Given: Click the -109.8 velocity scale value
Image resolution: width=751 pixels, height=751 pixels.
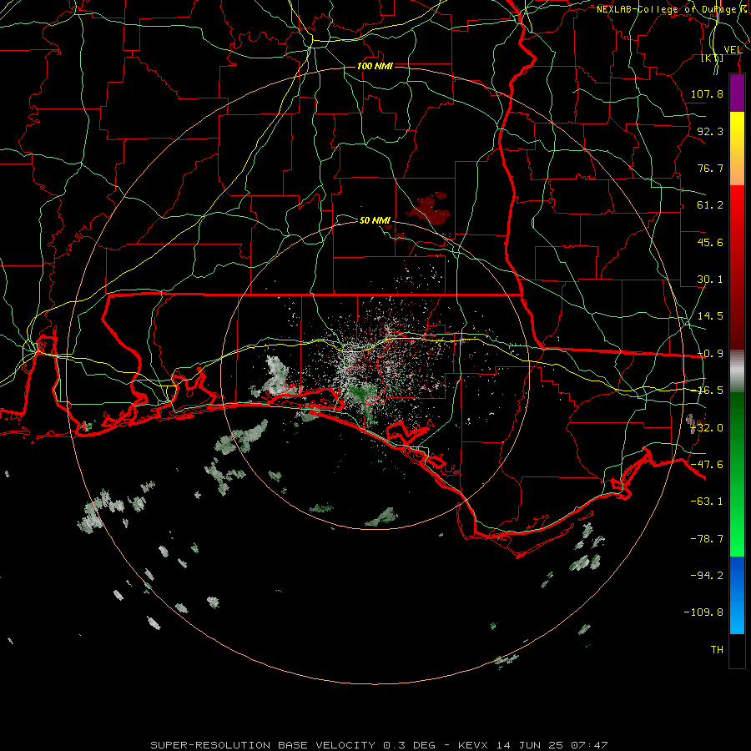Looking at the screenshot, I should (703, 612).
